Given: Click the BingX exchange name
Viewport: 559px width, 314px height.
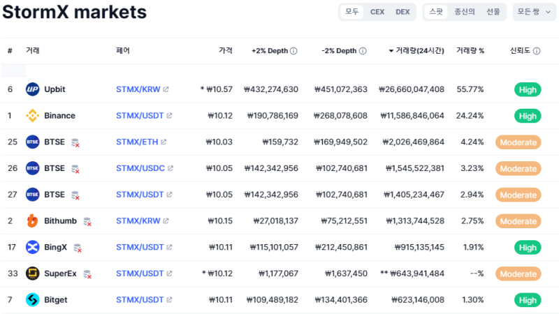Looking at the screenshot, I should pos(55,248).
